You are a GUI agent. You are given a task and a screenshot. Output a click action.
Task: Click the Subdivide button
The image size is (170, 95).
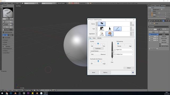click(x=164, y=36)
